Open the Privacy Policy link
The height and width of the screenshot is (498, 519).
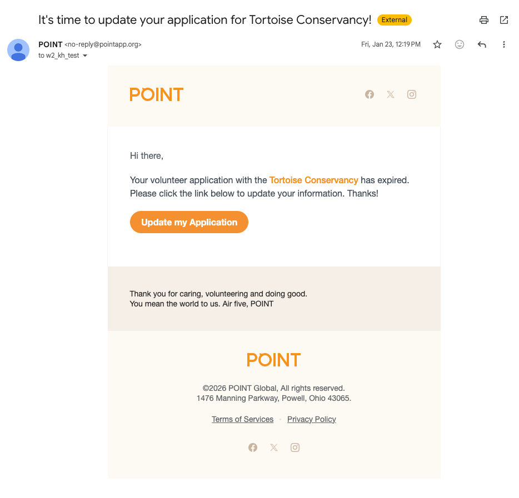click(x=311, y=419)
